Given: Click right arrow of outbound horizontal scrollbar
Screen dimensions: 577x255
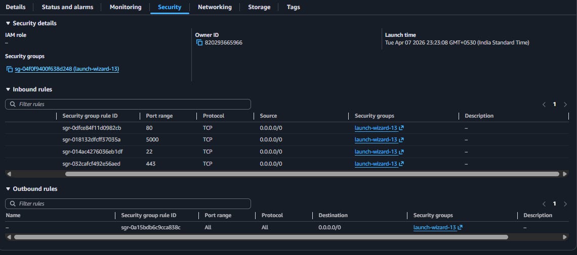Looking at the screenshot, I should 565,237.
